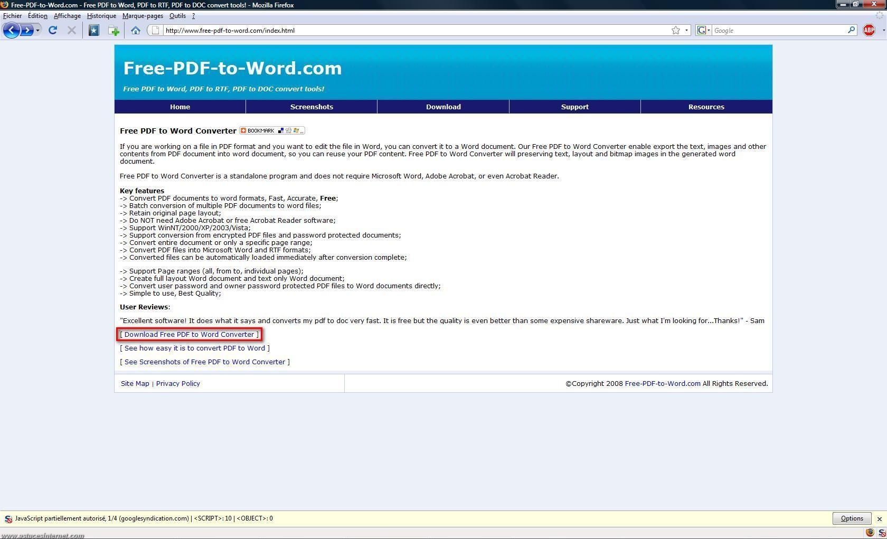This screenshot has height=539, width=887.
Task: Click the NoScript status bar icon
Action: [x=882, y=533]
